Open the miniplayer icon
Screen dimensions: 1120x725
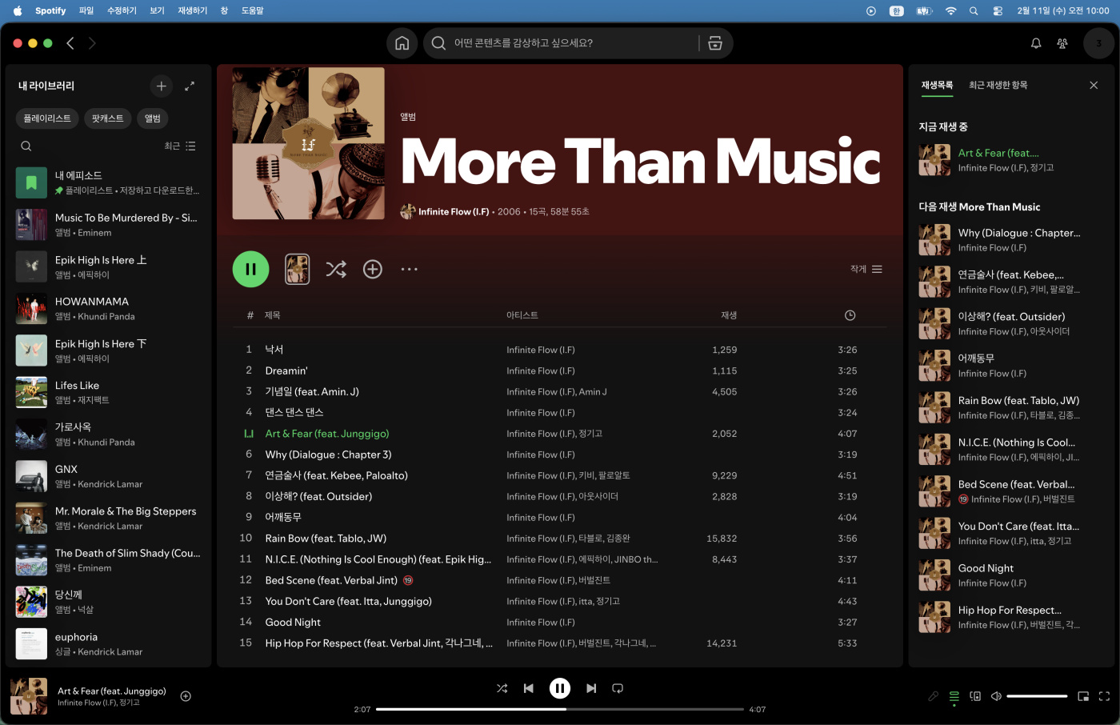tap(1083, 696)
